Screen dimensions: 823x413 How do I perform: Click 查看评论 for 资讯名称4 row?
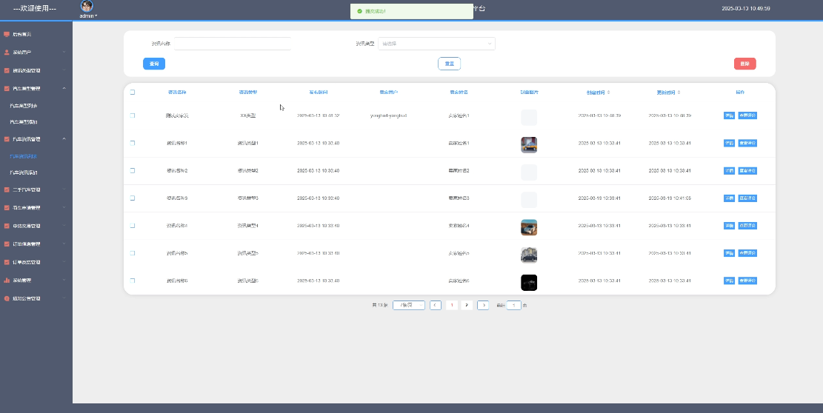(x=747, y=225)
